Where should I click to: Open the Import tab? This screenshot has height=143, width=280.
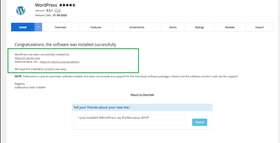[x=259, y=27]
